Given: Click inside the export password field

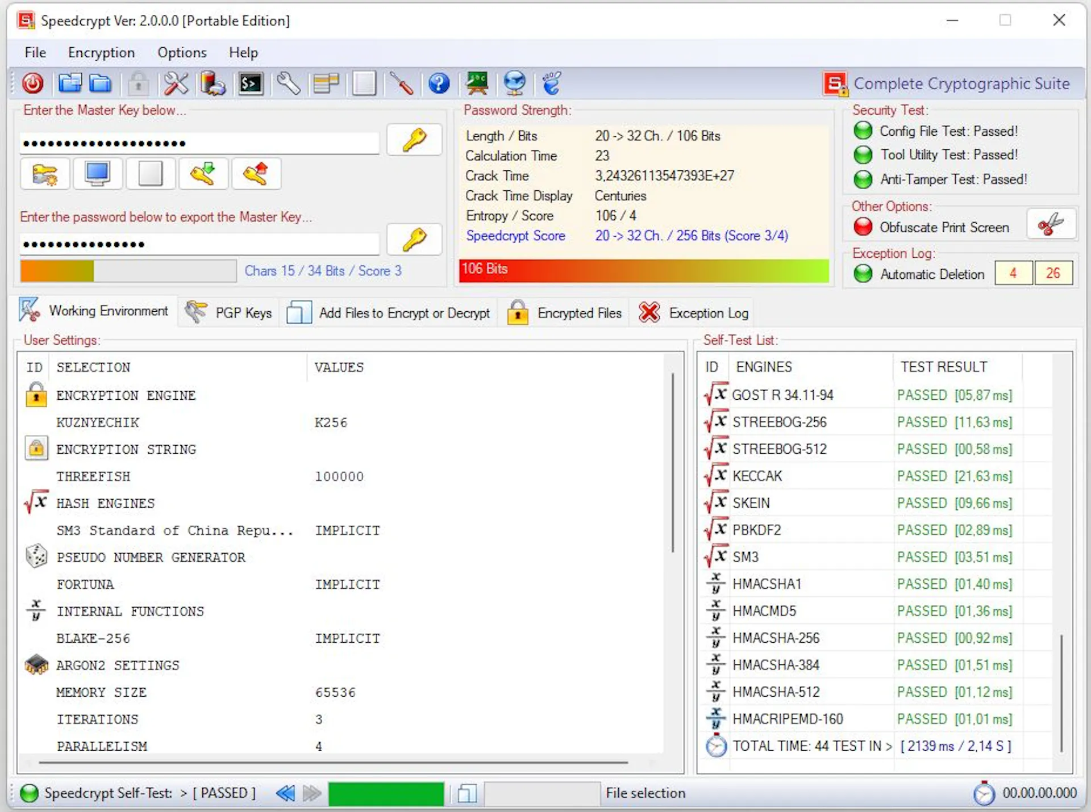Looking at the screenshot, I should tap(199, 244).
